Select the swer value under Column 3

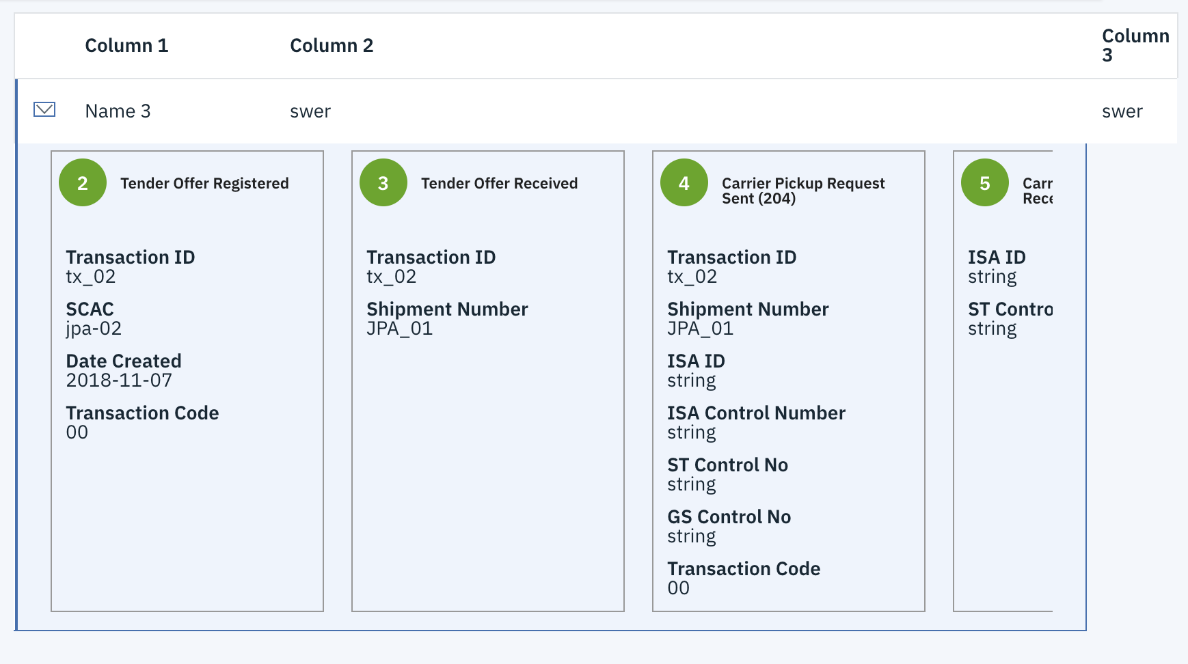1123,111
